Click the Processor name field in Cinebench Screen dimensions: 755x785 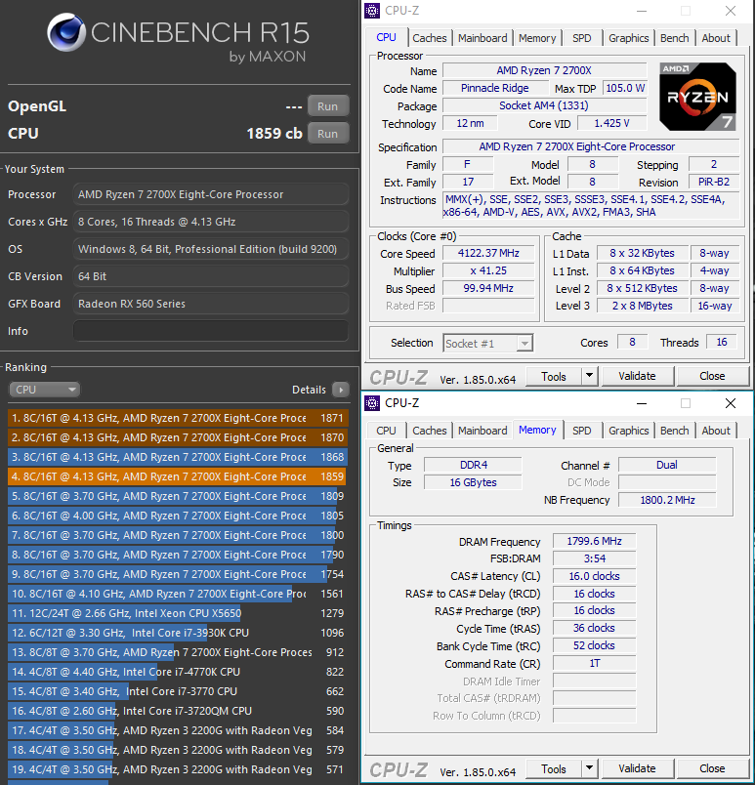(x=211, y=194)
